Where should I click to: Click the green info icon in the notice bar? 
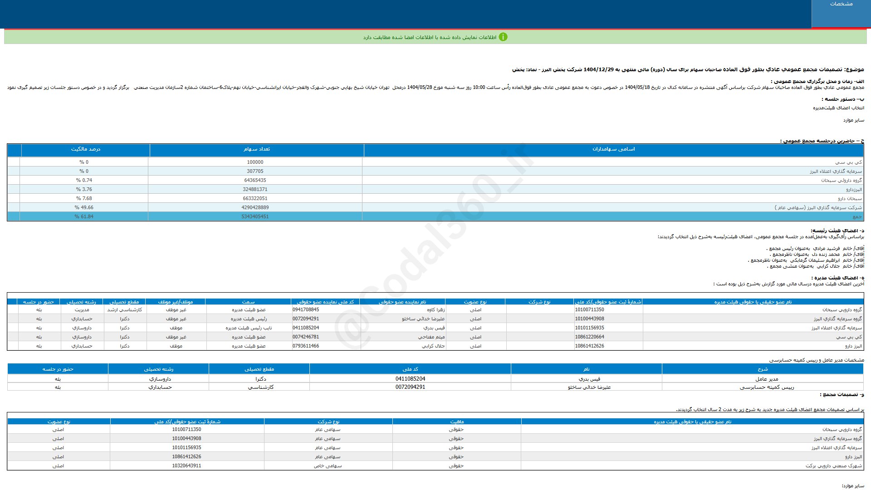(503, 37)
